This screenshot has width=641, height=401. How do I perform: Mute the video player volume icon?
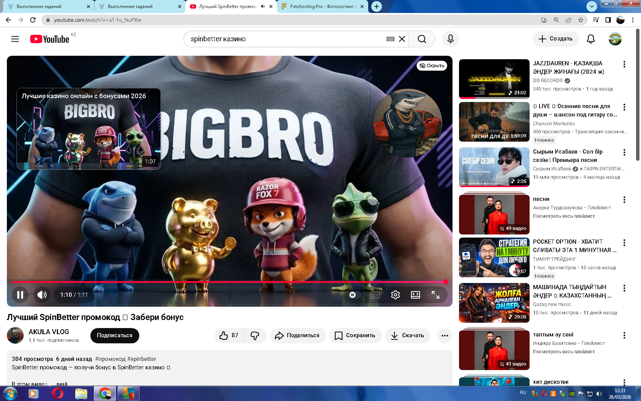[42, 295]
